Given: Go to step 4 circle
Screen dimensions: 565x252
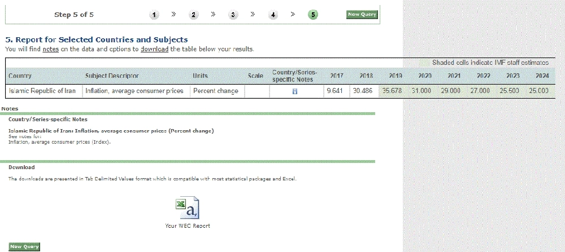Looking at the screenshot, I should pyautogui.click(x=273, y=15).
